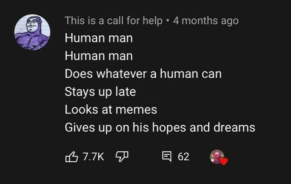Click the word "memes" in the comment

(x=136, y=110)
